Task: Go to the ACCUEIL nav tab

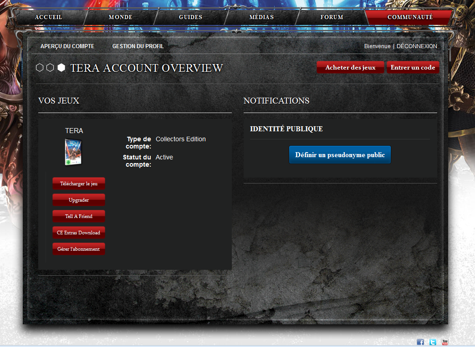Action: 48,17
